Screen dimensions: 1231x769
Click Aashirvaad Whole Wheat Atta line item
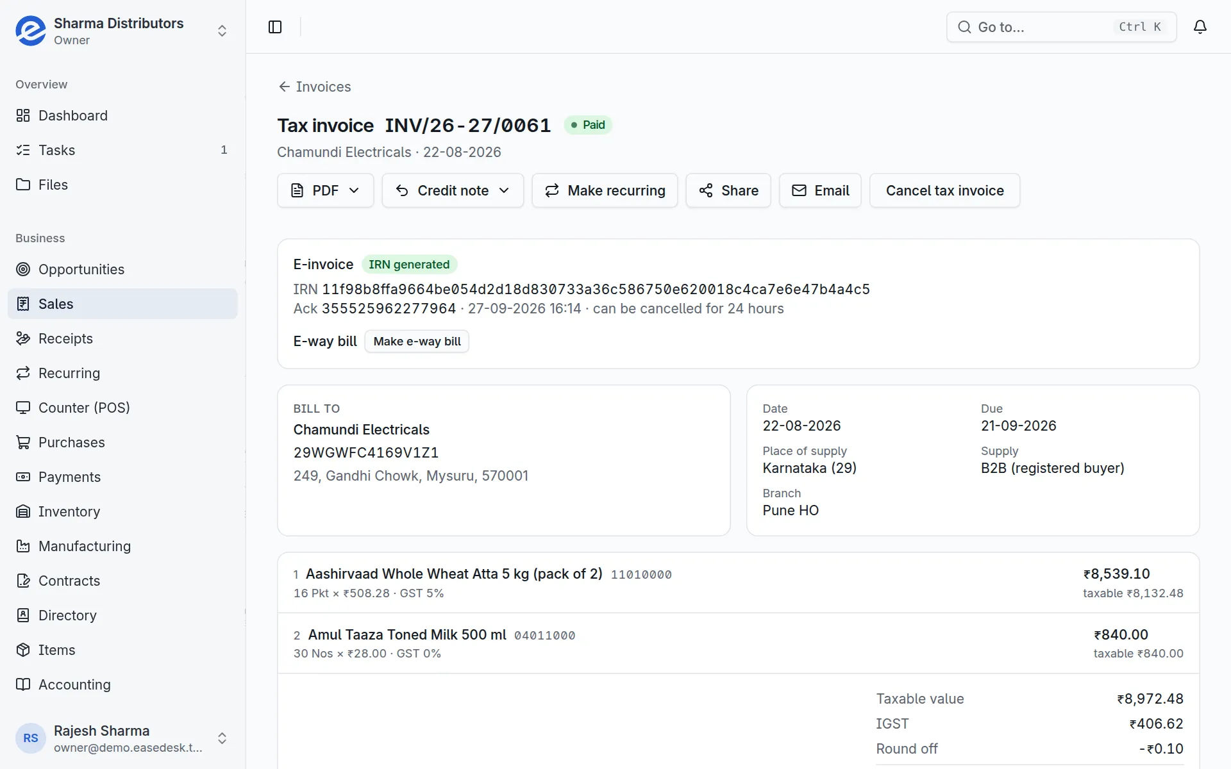tap(738, 583)
